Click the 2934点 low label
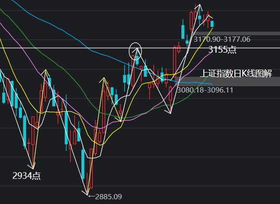The image size is (280, 204). (x=27, y=176)
